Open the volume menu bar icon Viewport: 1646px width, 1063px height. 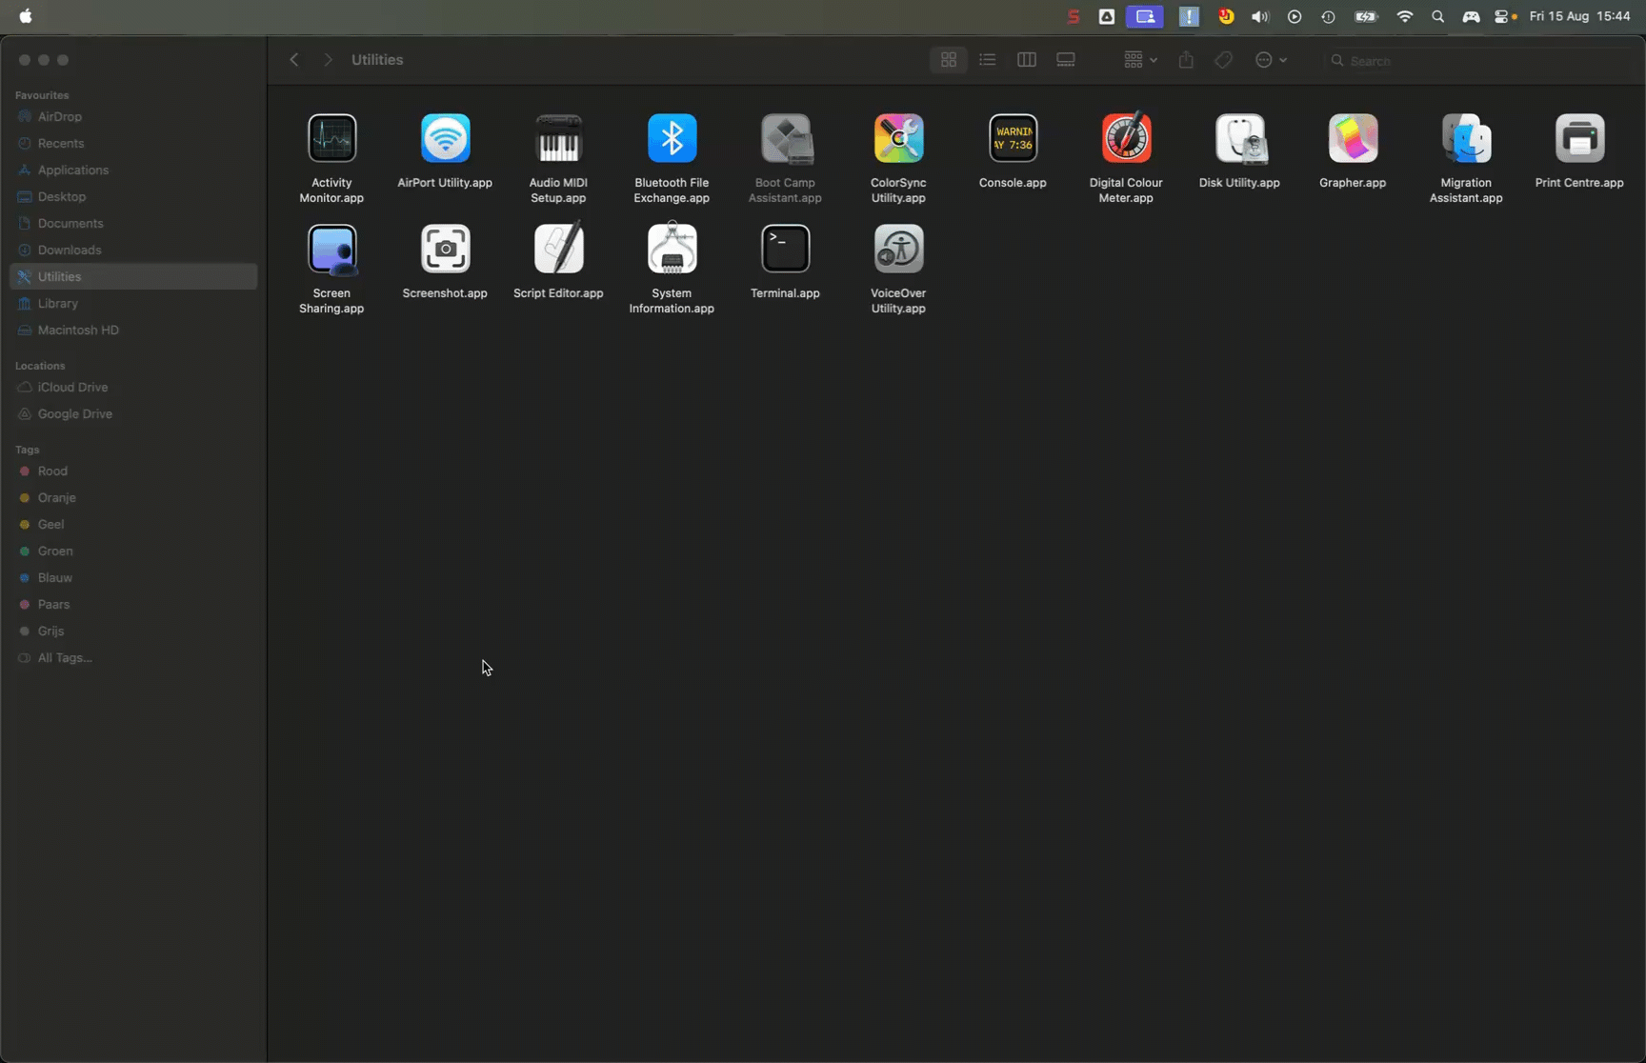tap(1260, 16)
